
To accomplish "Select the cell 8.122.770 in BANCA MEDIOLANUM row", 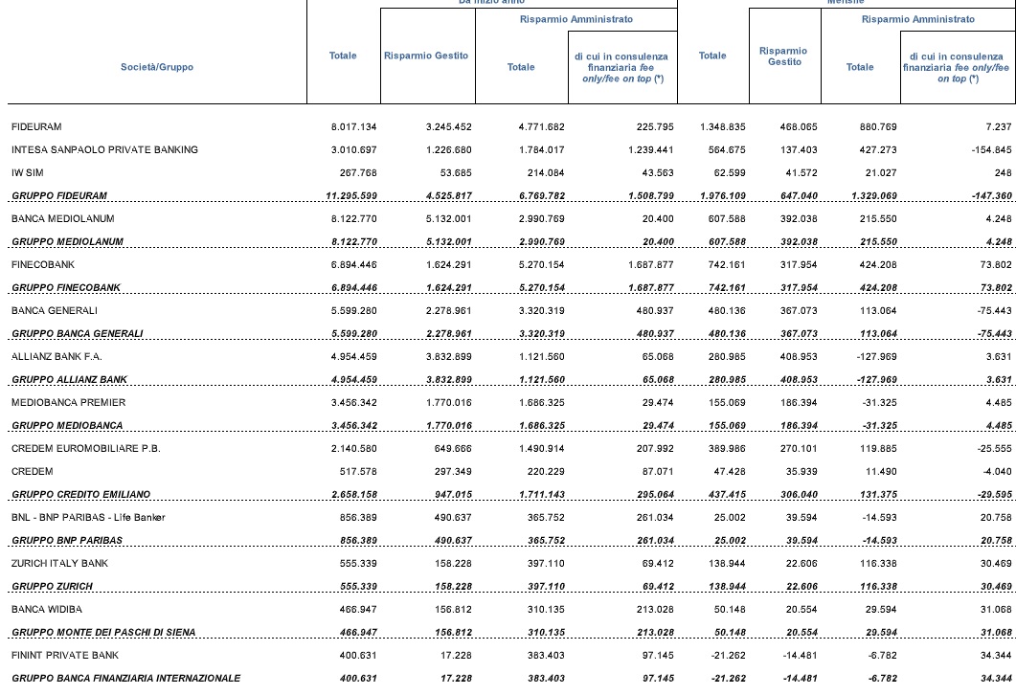I will tap(353, 219).
